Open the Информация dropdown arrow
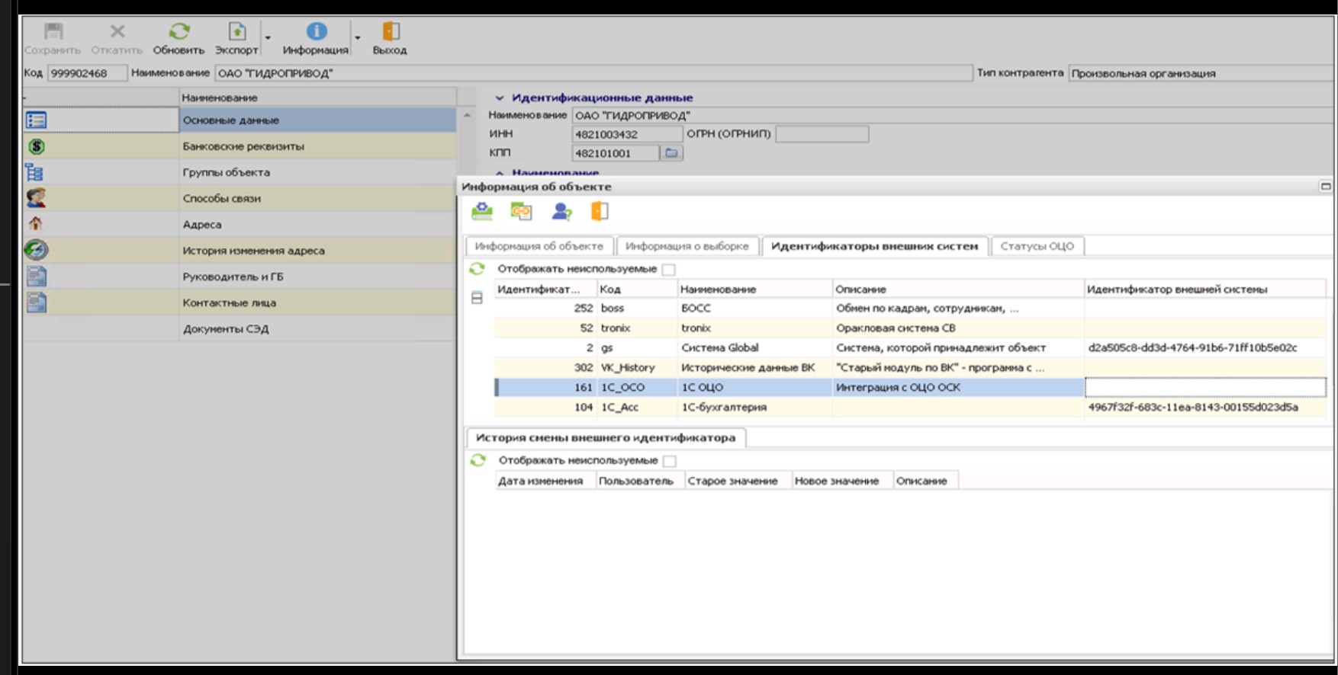Screen dimensions: 1338x675 [357, 37]
